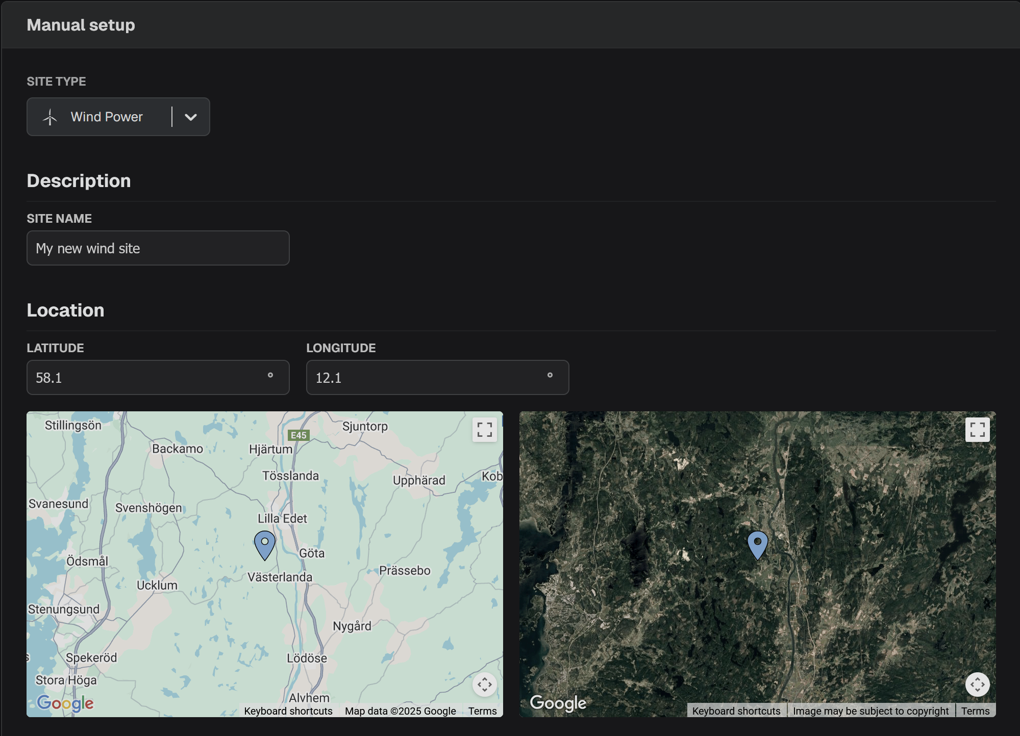Open Keyboard shortcuts on the road map
This screenshot has height=736, width=1020.
pos(288,711)
